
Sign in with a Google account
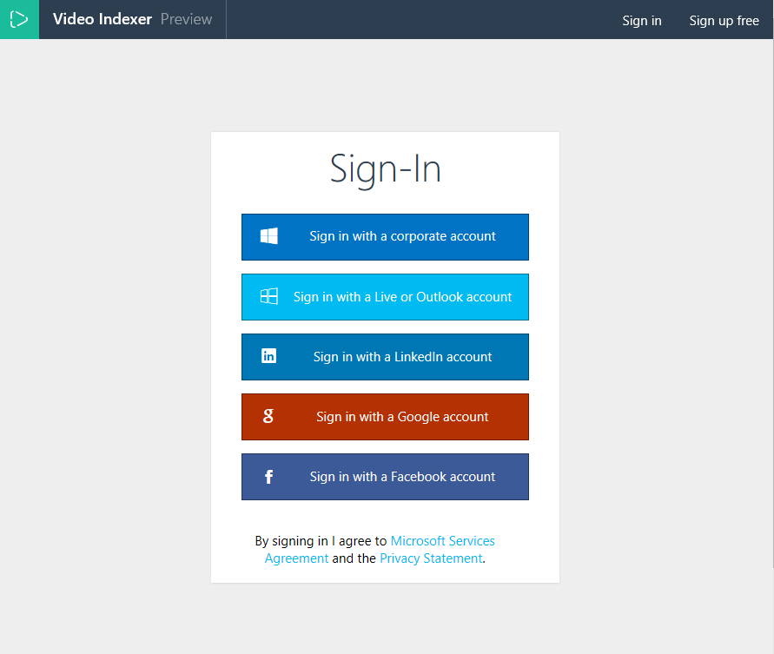coord(385,417)
